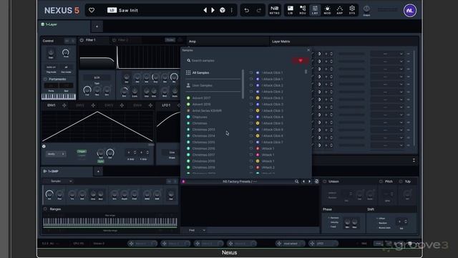Toggle favorites filter red heart in Samples
Screen dimensions: 458x258
[x=301, y=60]
